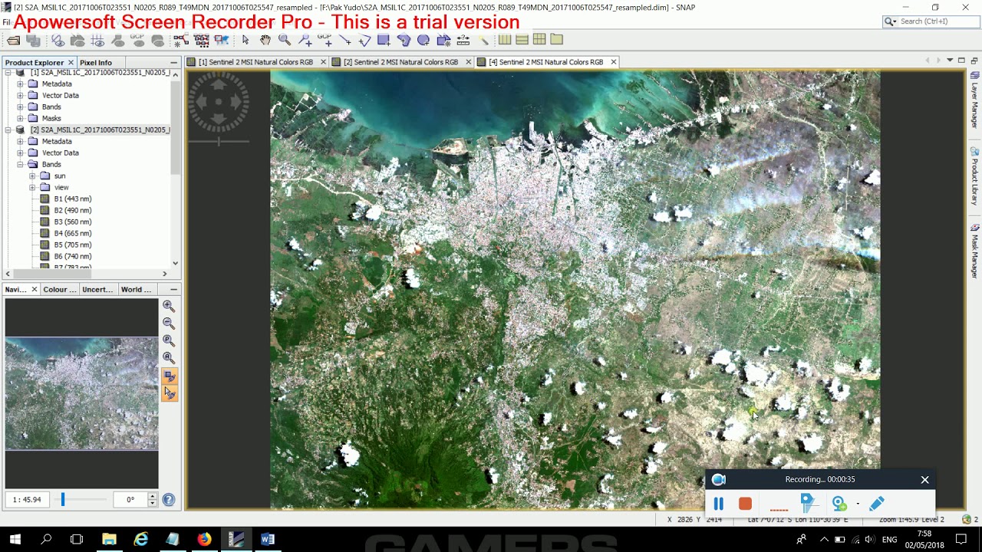Select the Draw Polyline tool
This screenshot has width=982, height=552.
point(364,40)
